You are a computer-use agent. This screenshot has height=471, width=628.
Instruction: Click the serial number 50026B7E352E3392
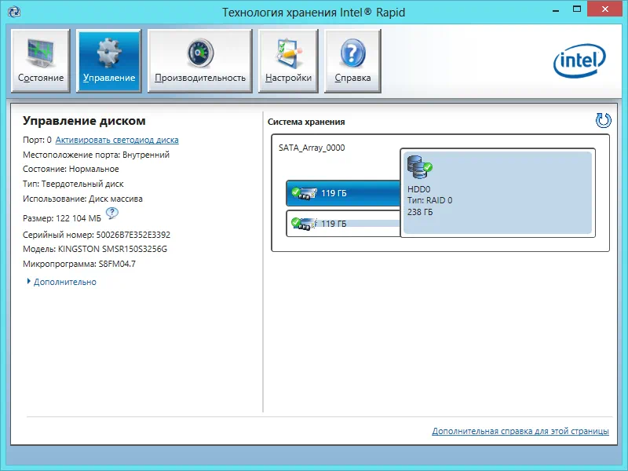click(133, 235)
